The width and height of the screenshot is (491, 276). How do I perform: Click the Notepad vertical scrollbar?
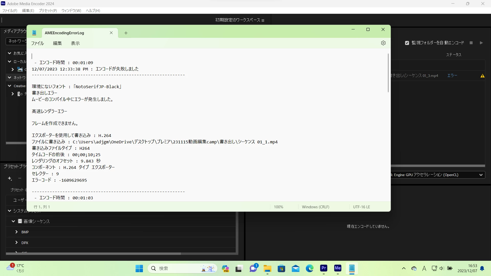[388, 73]
